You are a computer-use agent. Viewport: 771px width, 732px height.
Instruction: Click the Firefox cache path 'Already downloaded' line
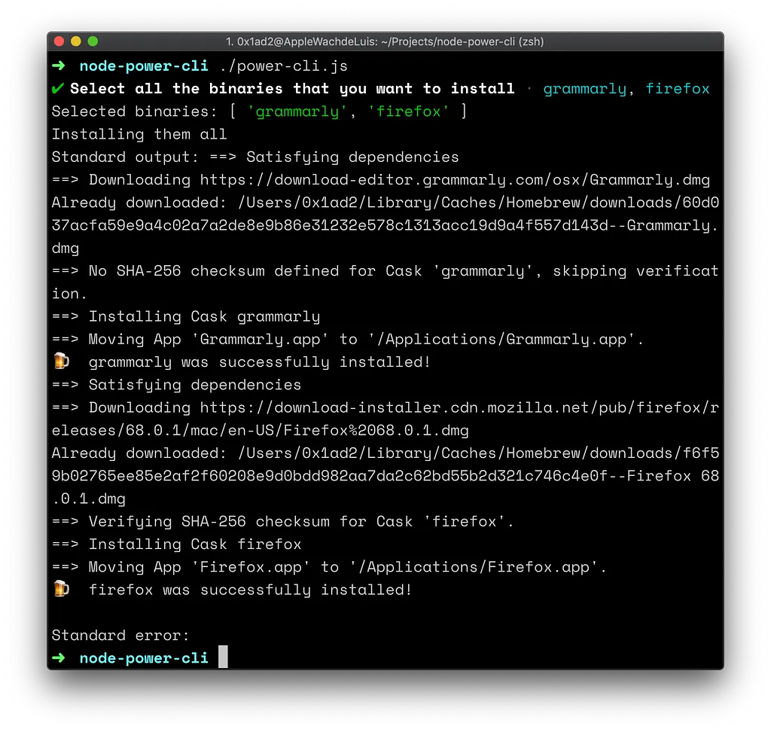pyautogui.click(x=385, y=476)
